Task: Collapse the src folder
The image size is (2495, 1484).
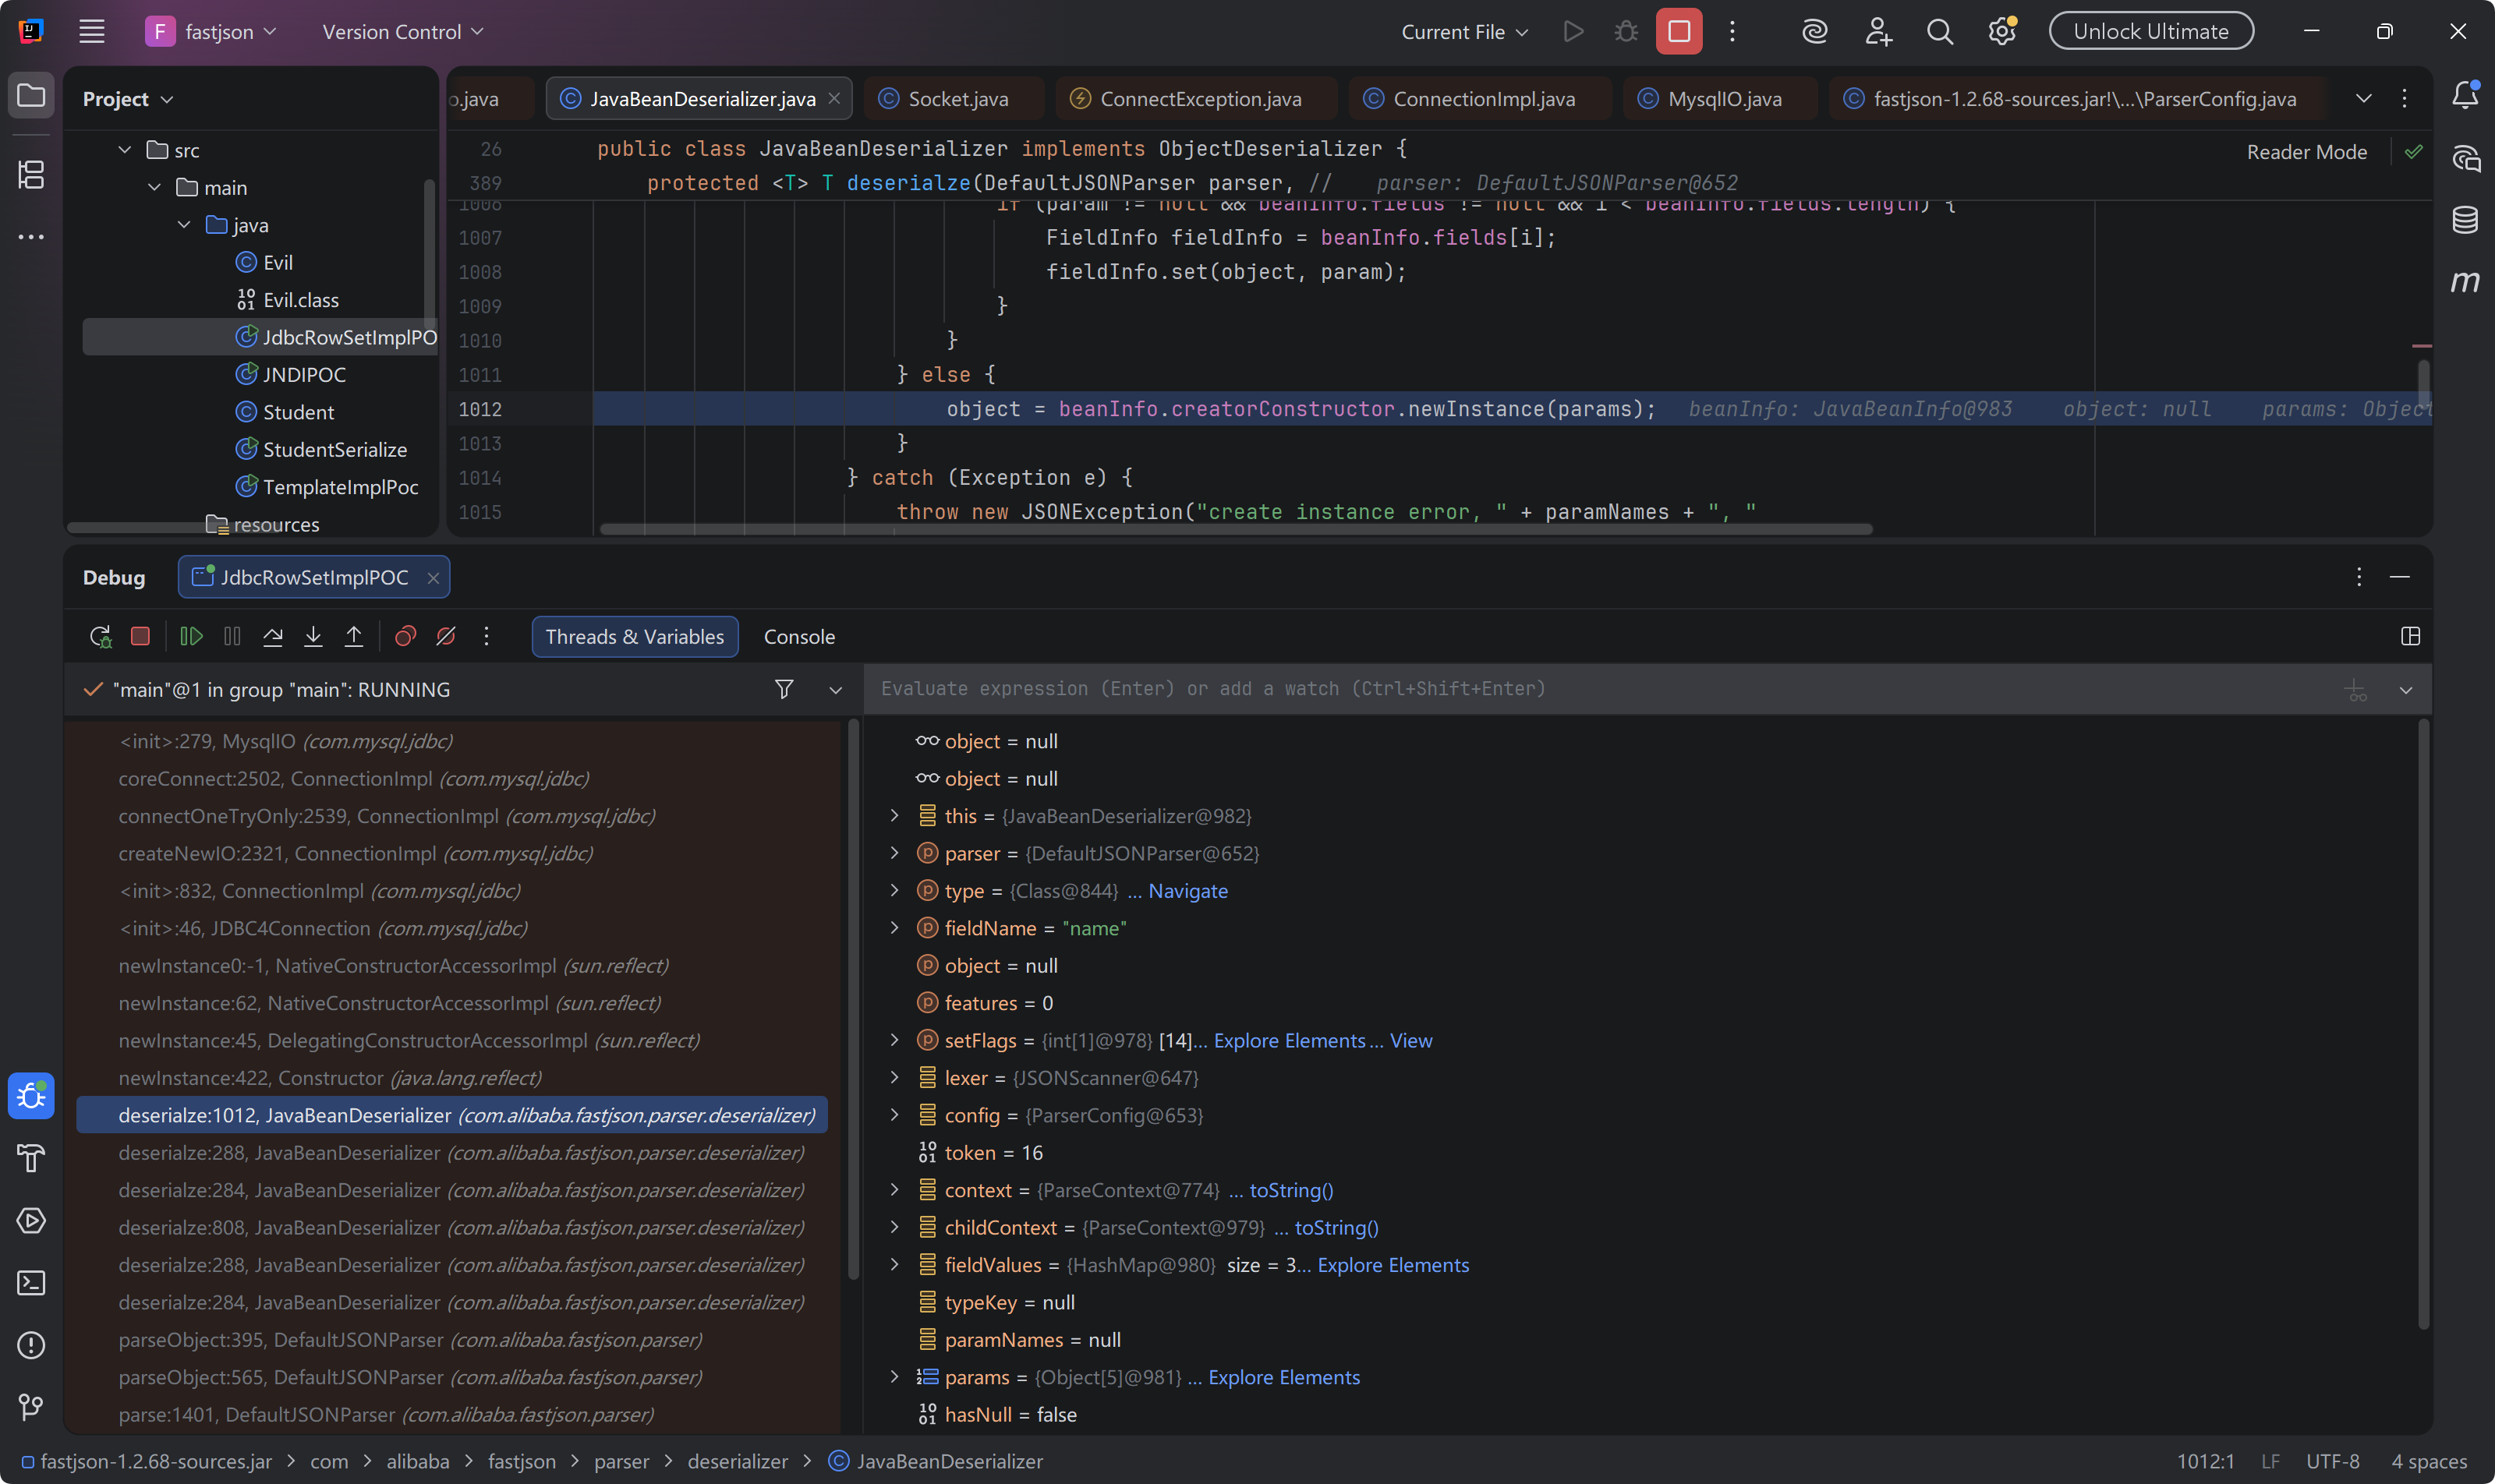Action: (x=125, y=150)
